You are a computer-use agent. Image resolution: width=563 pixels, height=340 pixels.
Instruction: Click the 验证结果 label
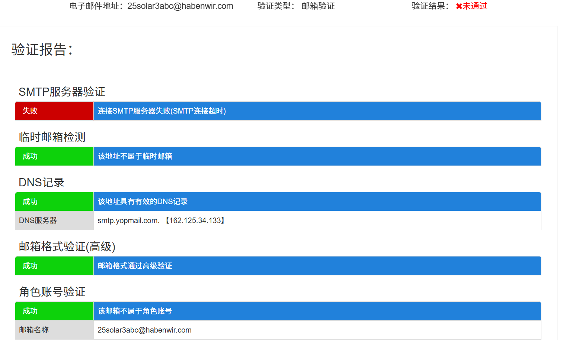[x=430, y=6]
